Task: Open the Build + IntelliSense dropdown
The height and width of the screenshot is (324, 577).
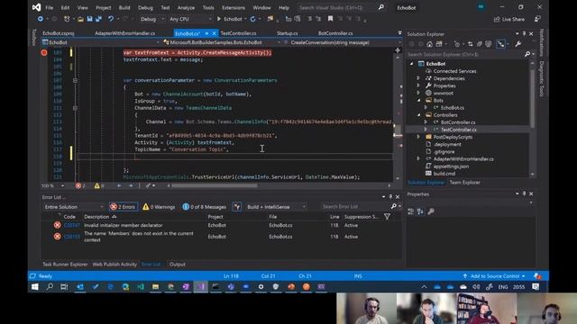Action: 276,207
